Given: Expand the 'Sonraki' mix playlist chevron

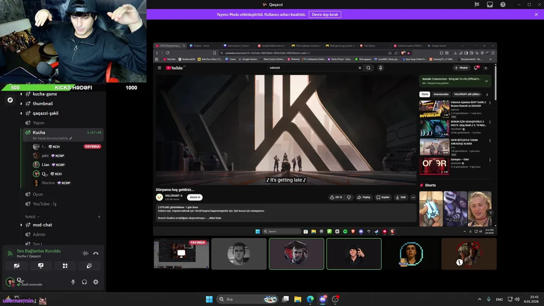Looking at the screenshot, I should pos(486,81).
